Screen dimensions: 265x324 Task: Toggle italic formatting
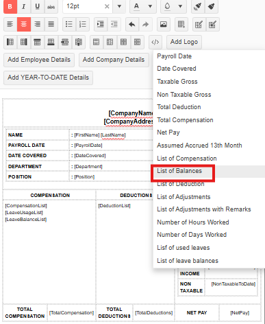24,7
